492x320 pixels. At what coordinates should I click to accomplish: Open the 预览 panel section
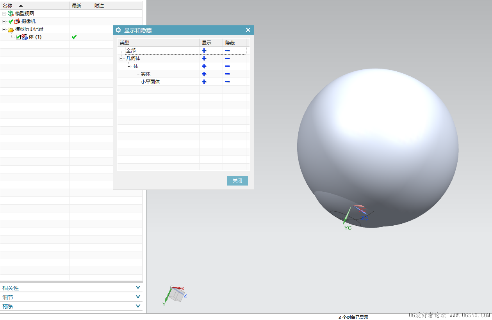click(137, 306)
